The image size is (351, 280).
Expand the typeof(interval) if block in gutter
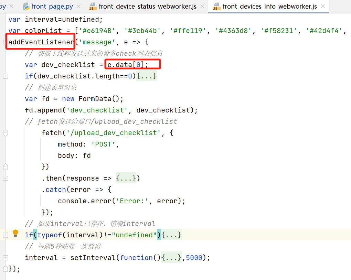coord(6,235)
